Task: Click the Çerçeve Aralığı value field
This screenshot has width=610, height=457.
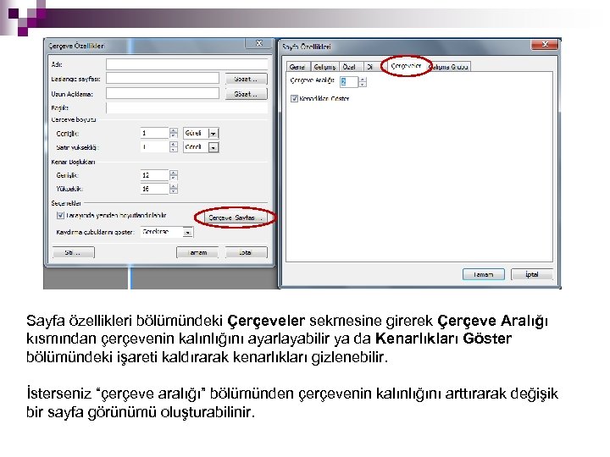Action: point(348,82)
